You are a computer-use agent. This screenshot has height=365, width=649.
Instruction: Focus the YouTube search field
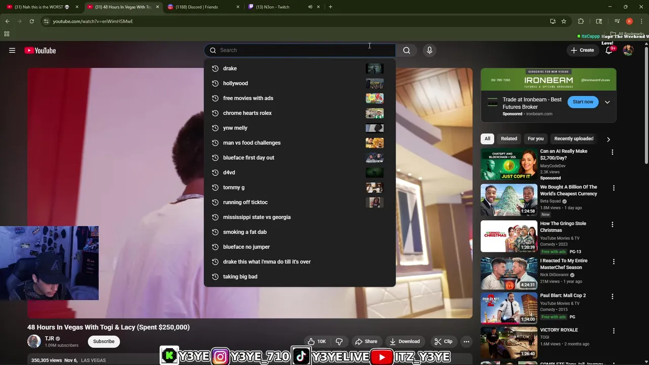[300, 50]
